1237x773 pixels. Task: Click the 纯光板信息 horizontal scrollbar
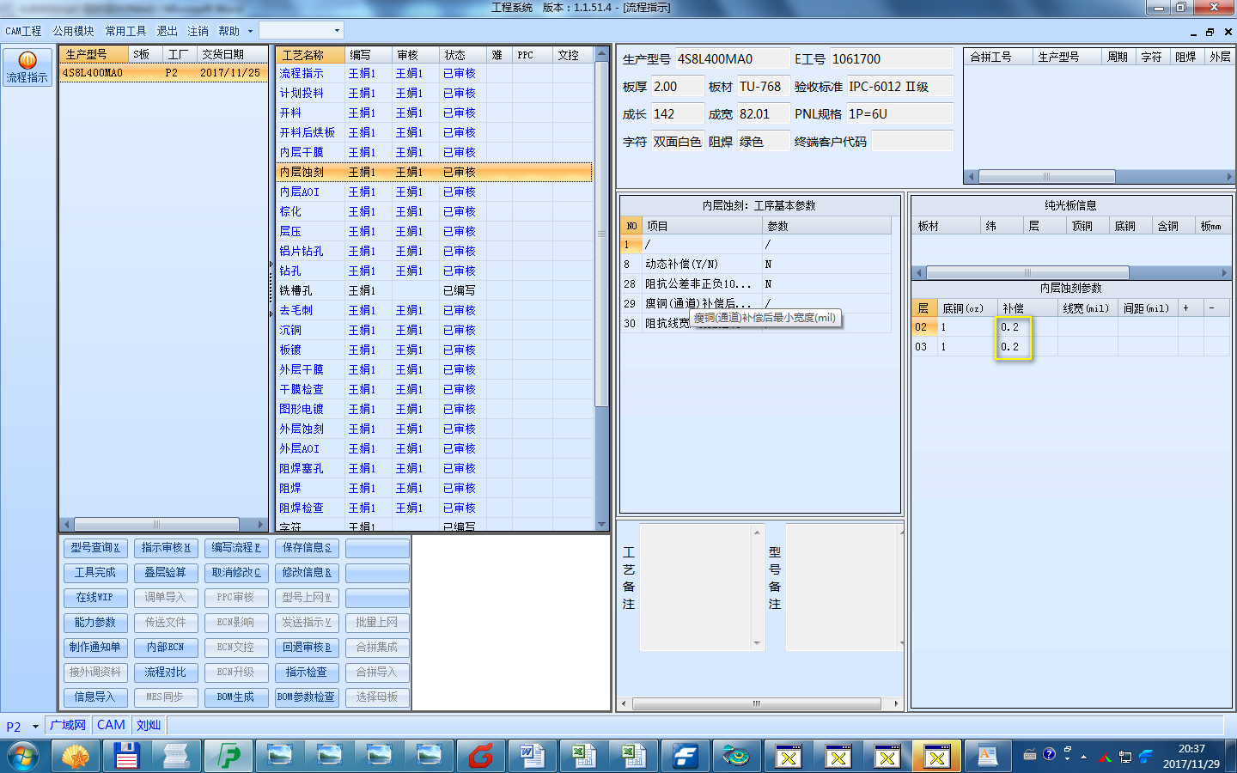1071,273
